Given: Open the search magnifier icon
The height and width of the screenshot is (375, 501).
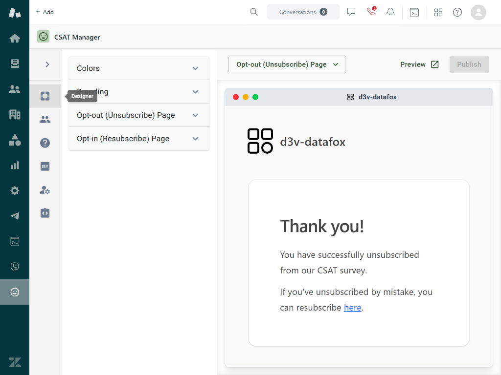Looking at the screenshot, I should pyautogui.click(x=253, y=12).
